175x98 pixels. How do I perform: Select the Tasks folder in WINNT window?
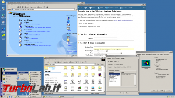[x=72, y=75]
